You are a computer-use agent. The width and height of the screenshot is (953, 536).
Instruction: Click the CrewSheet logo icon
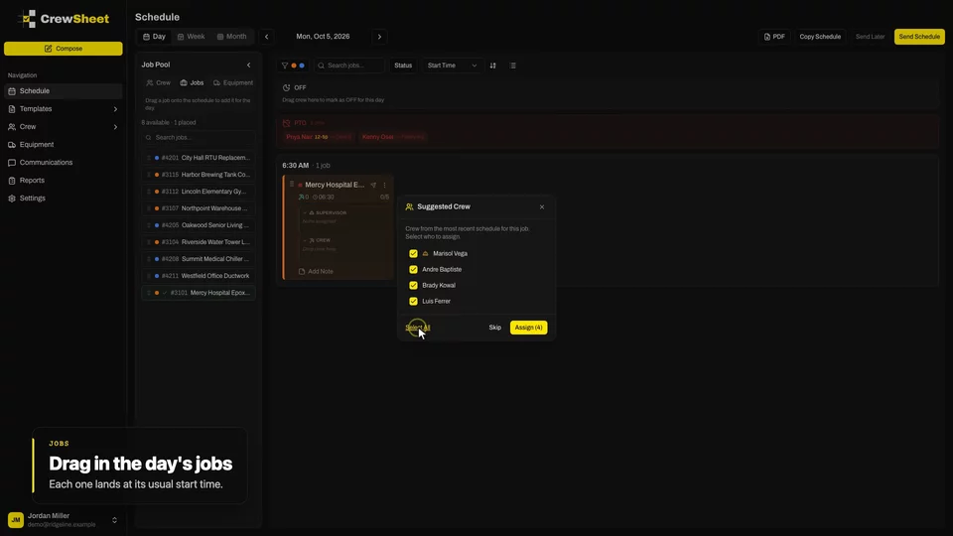27,19
